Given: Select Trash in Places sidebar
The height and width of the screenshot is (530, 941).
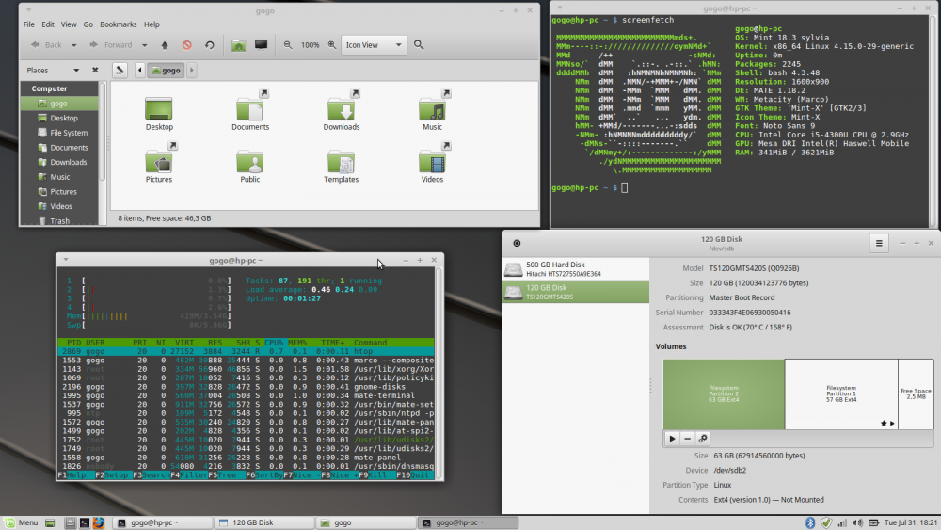Looking at the screenshot, I should click(60, 221).
